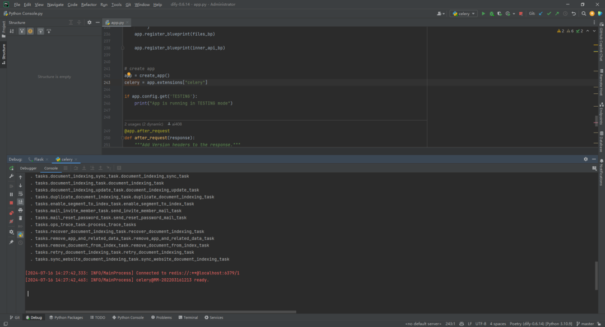Image resolution: width=605 pixels, height=327 pixels.
Task: Click the print console output icon
Action: (x=21, y=210)
